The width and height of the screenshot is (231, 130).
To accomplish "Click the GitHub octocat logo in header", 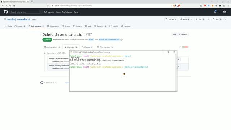I will [x=6, y=12].
